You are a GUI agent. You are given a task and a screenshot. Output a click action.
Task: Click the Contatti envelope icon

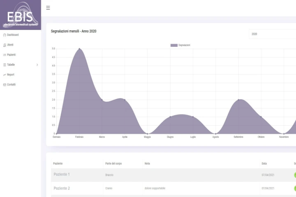(5, 85)
